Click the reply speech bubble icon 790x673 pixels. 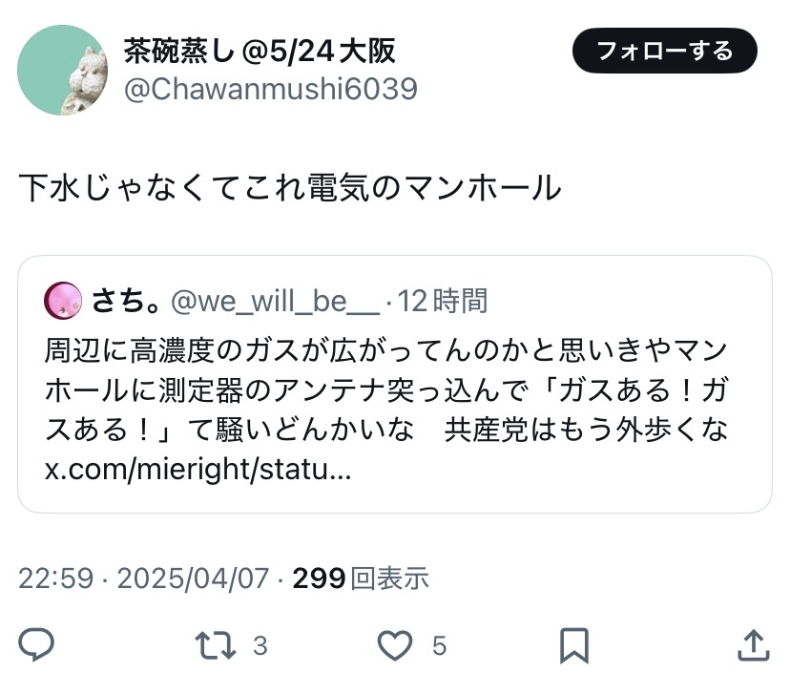tap(36, 645)
